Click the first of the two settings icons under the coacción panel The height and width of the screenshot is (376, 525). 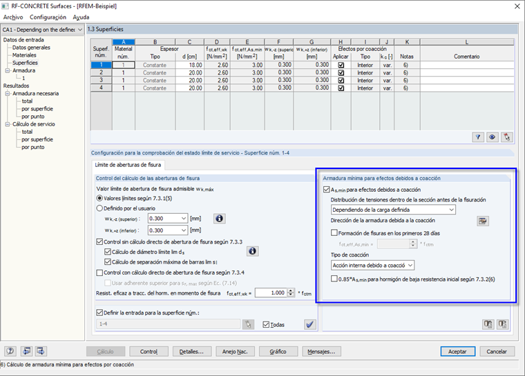pyautogui.click(x=488, y=324)
